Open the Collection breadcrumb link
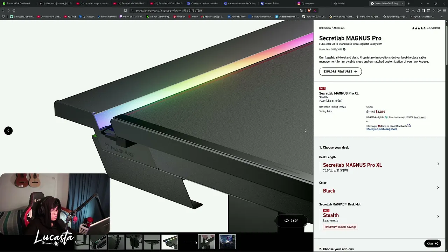 click(325, 28)
